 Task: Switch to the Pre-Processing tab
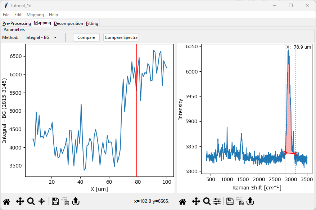click(x=17, y=23)
